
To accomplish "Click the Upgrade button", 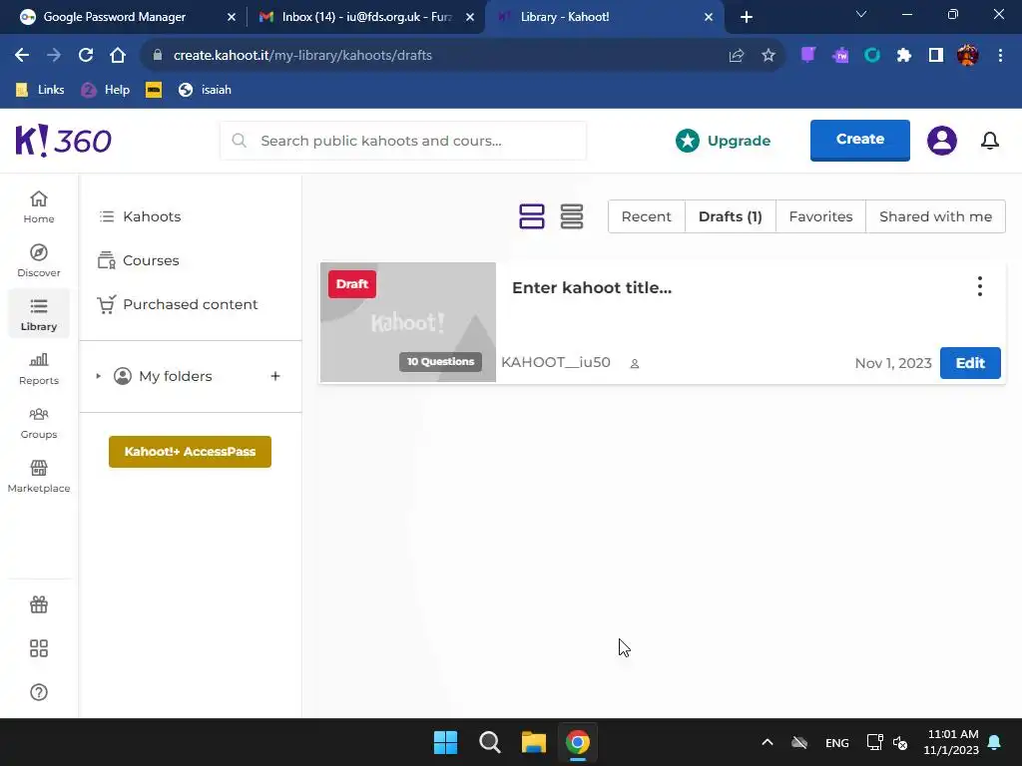I will tap(723, 141).
